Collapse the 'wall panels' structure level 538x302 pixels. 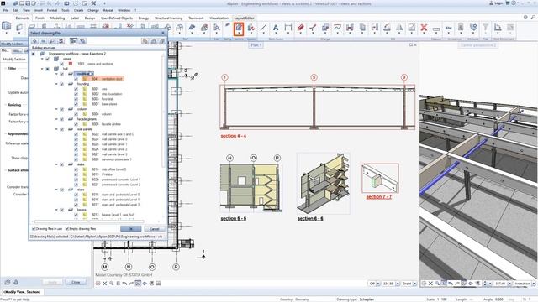pos(56,129)
